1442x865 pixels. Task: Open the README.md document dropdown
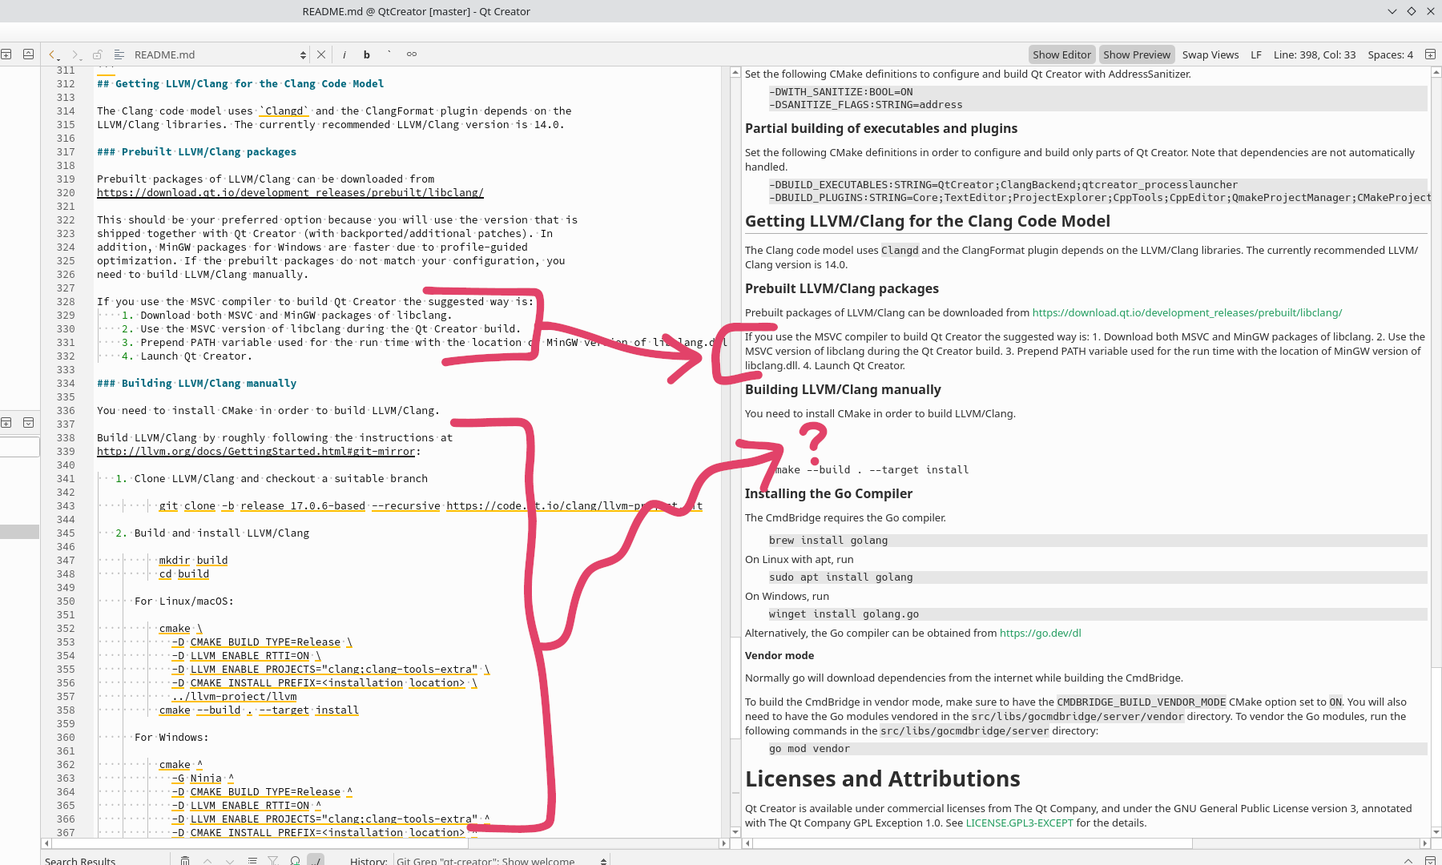[303, 54]
